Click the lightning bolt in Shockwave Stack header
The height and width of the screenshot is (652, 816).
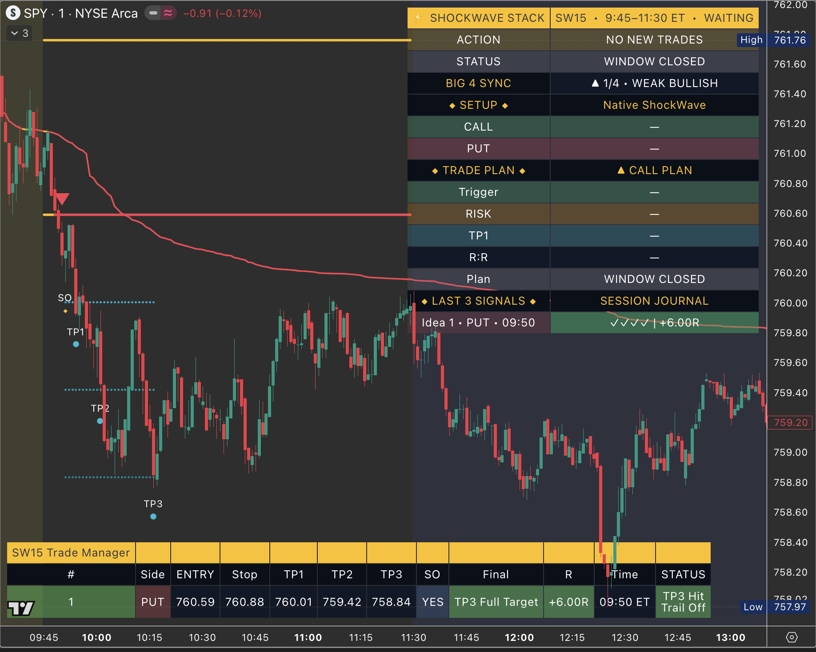(418, 18)
